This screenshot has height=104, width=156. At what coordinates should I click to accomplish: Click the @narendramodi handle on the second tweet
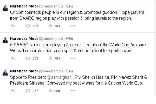52,38
